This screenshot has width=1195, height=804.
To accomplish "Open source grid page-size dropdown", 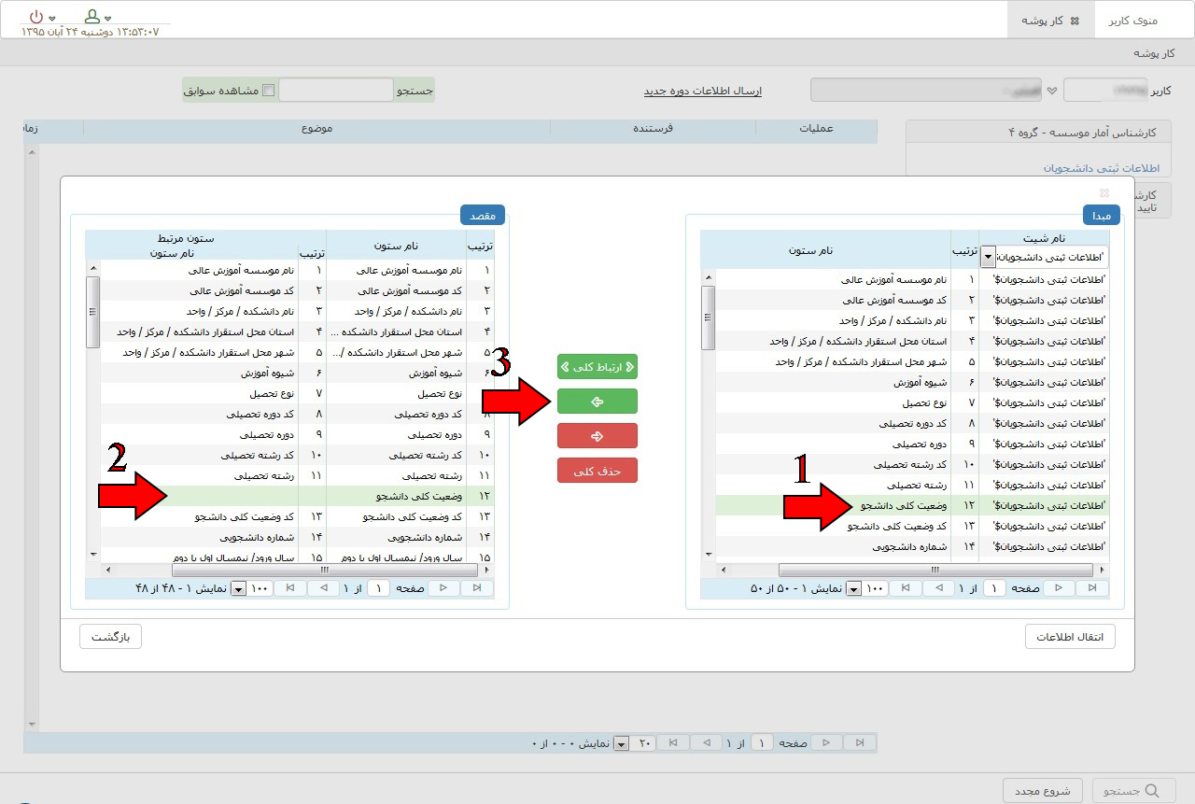I will 853,589.
